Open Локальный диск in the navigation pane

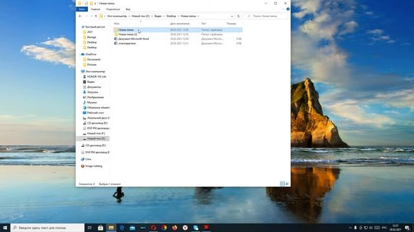point(98,118)
